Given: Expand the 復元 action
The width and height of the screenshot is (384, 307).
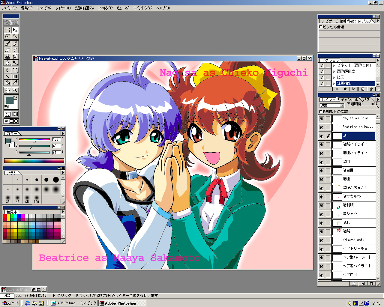Looking at the screenshot, I should (x=334, y=77).
